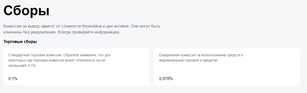Click the word "кредитах" in right card
This screenshot has height=93, width=307.
click(x=210, y=60)
